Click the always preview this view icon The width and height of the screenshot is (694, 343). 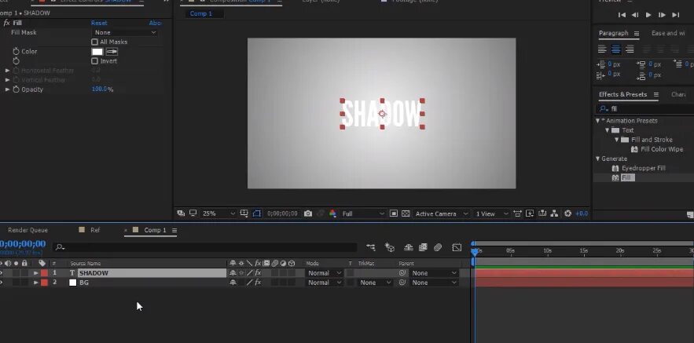coord(181,213)
